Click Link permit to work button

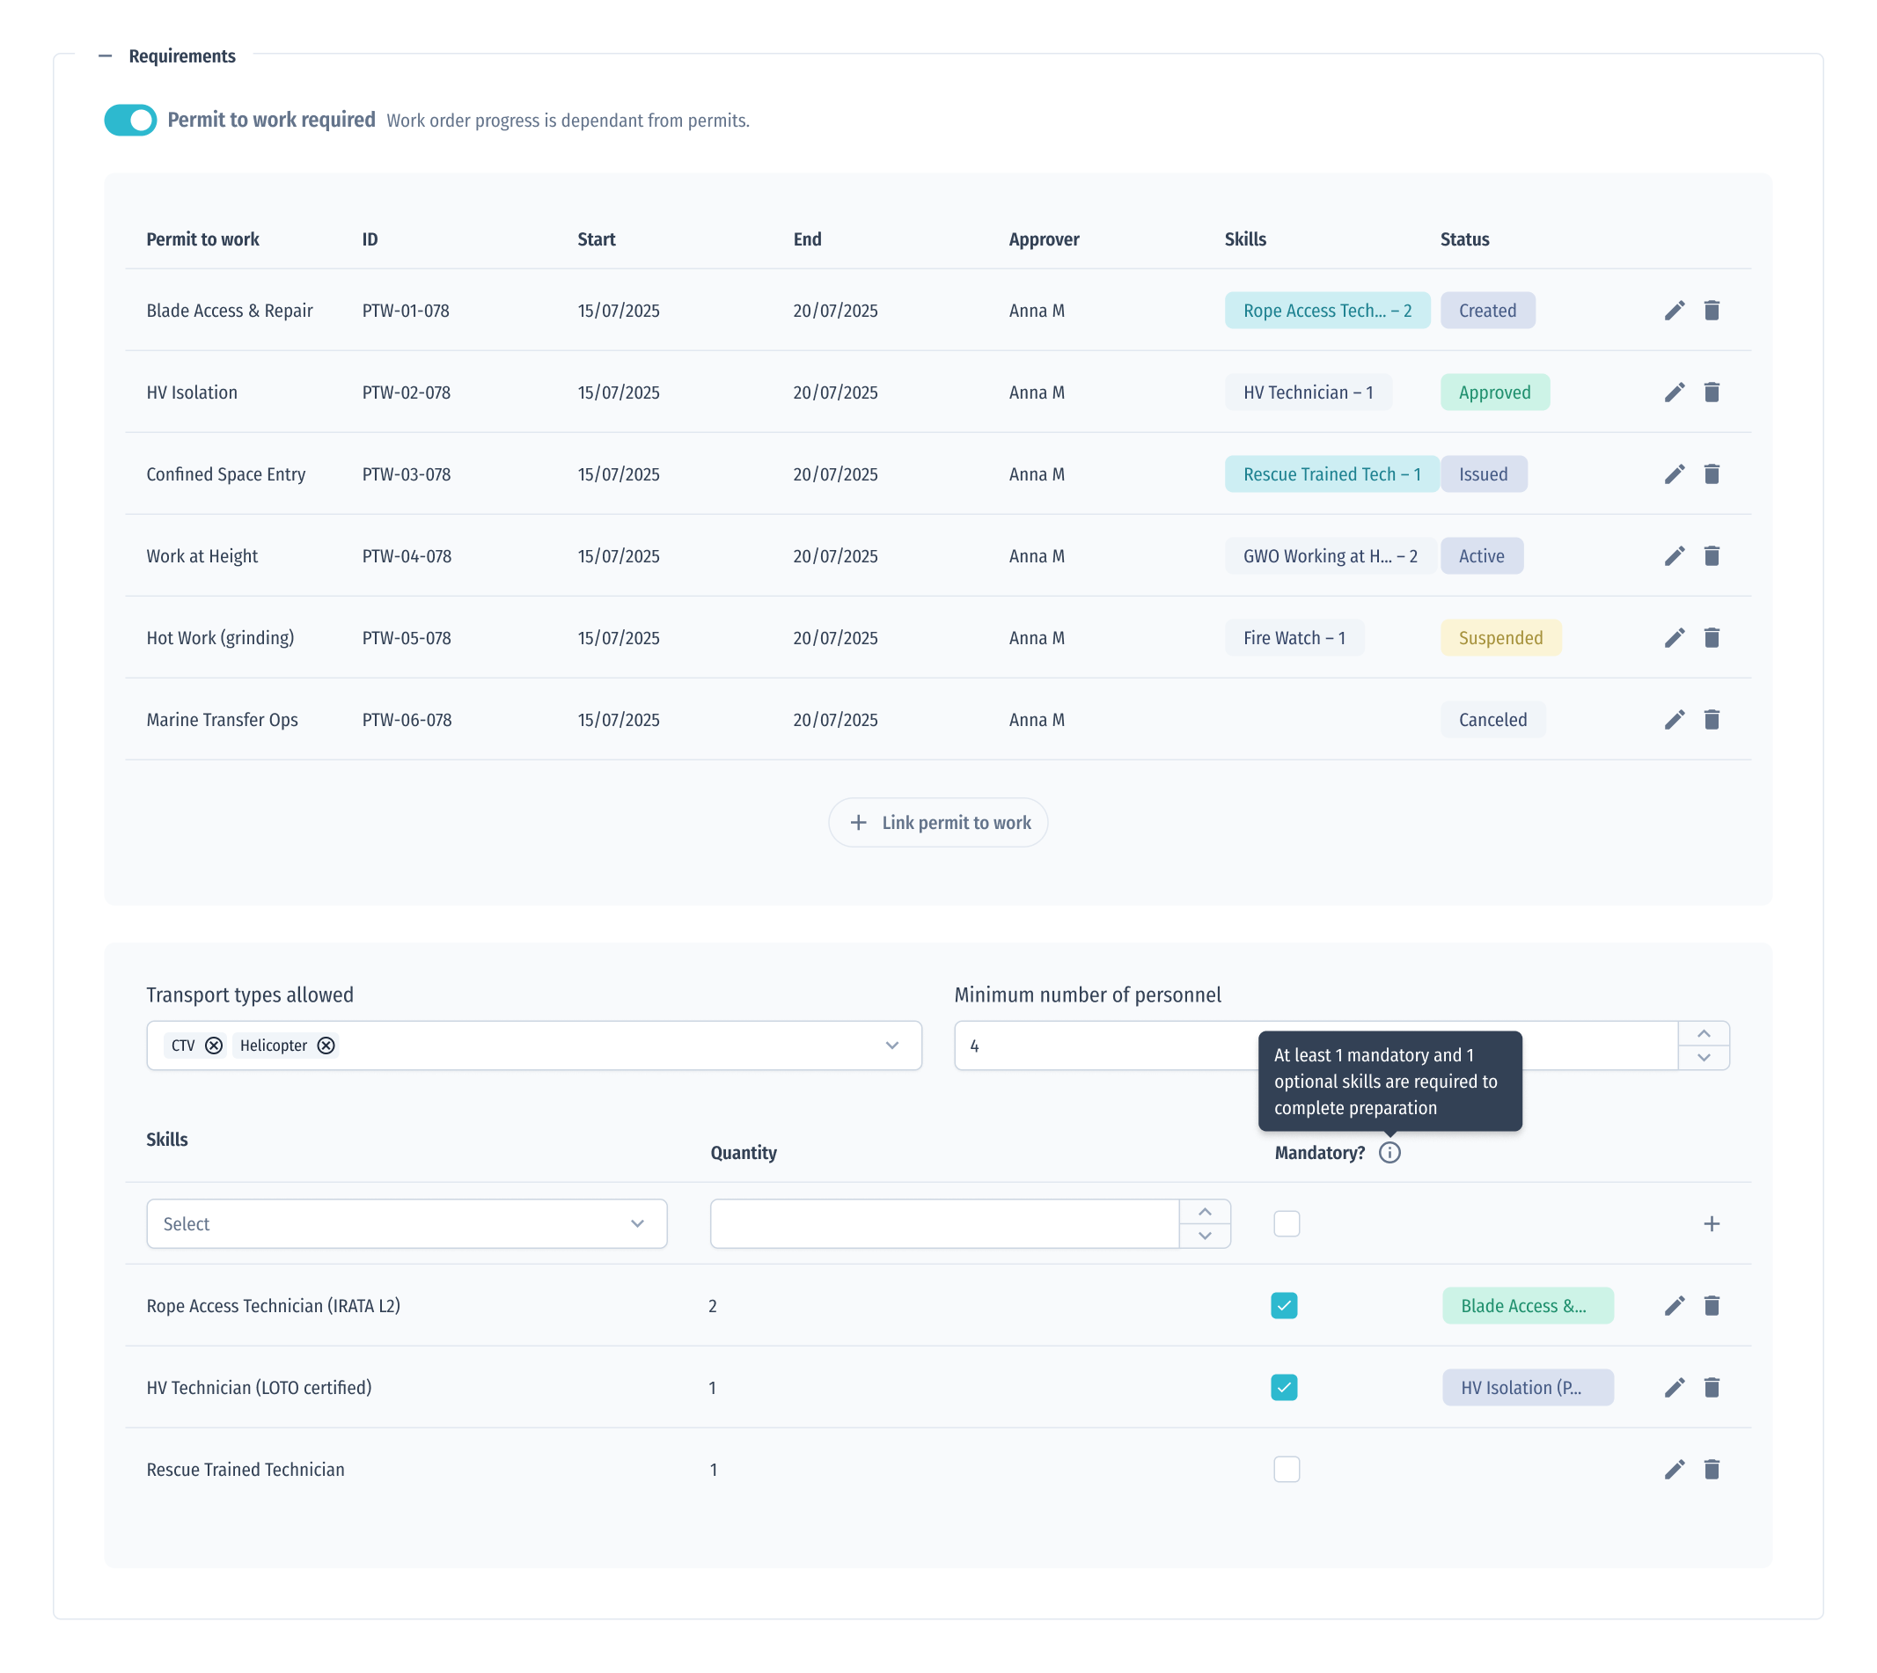(x=937, y=823)
